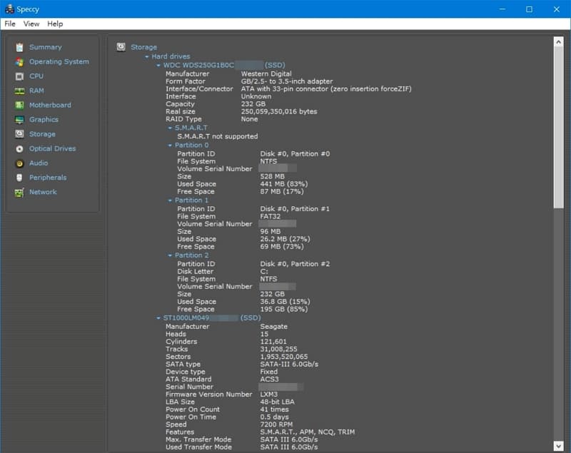Click the 'Disk #0, Partition #1' value
This screenshot has width=571, height=453.
[295, 209]
